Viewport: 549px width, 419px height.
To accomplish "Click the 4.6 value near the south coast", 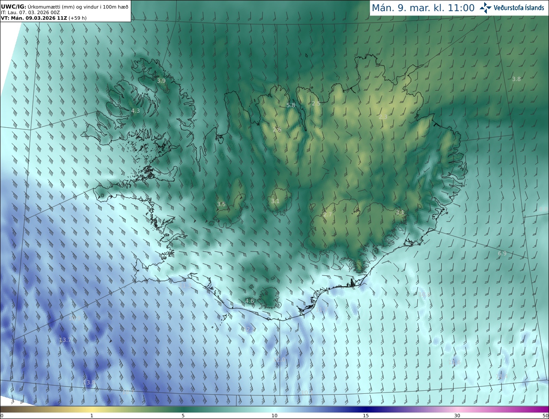I will 250,301.
